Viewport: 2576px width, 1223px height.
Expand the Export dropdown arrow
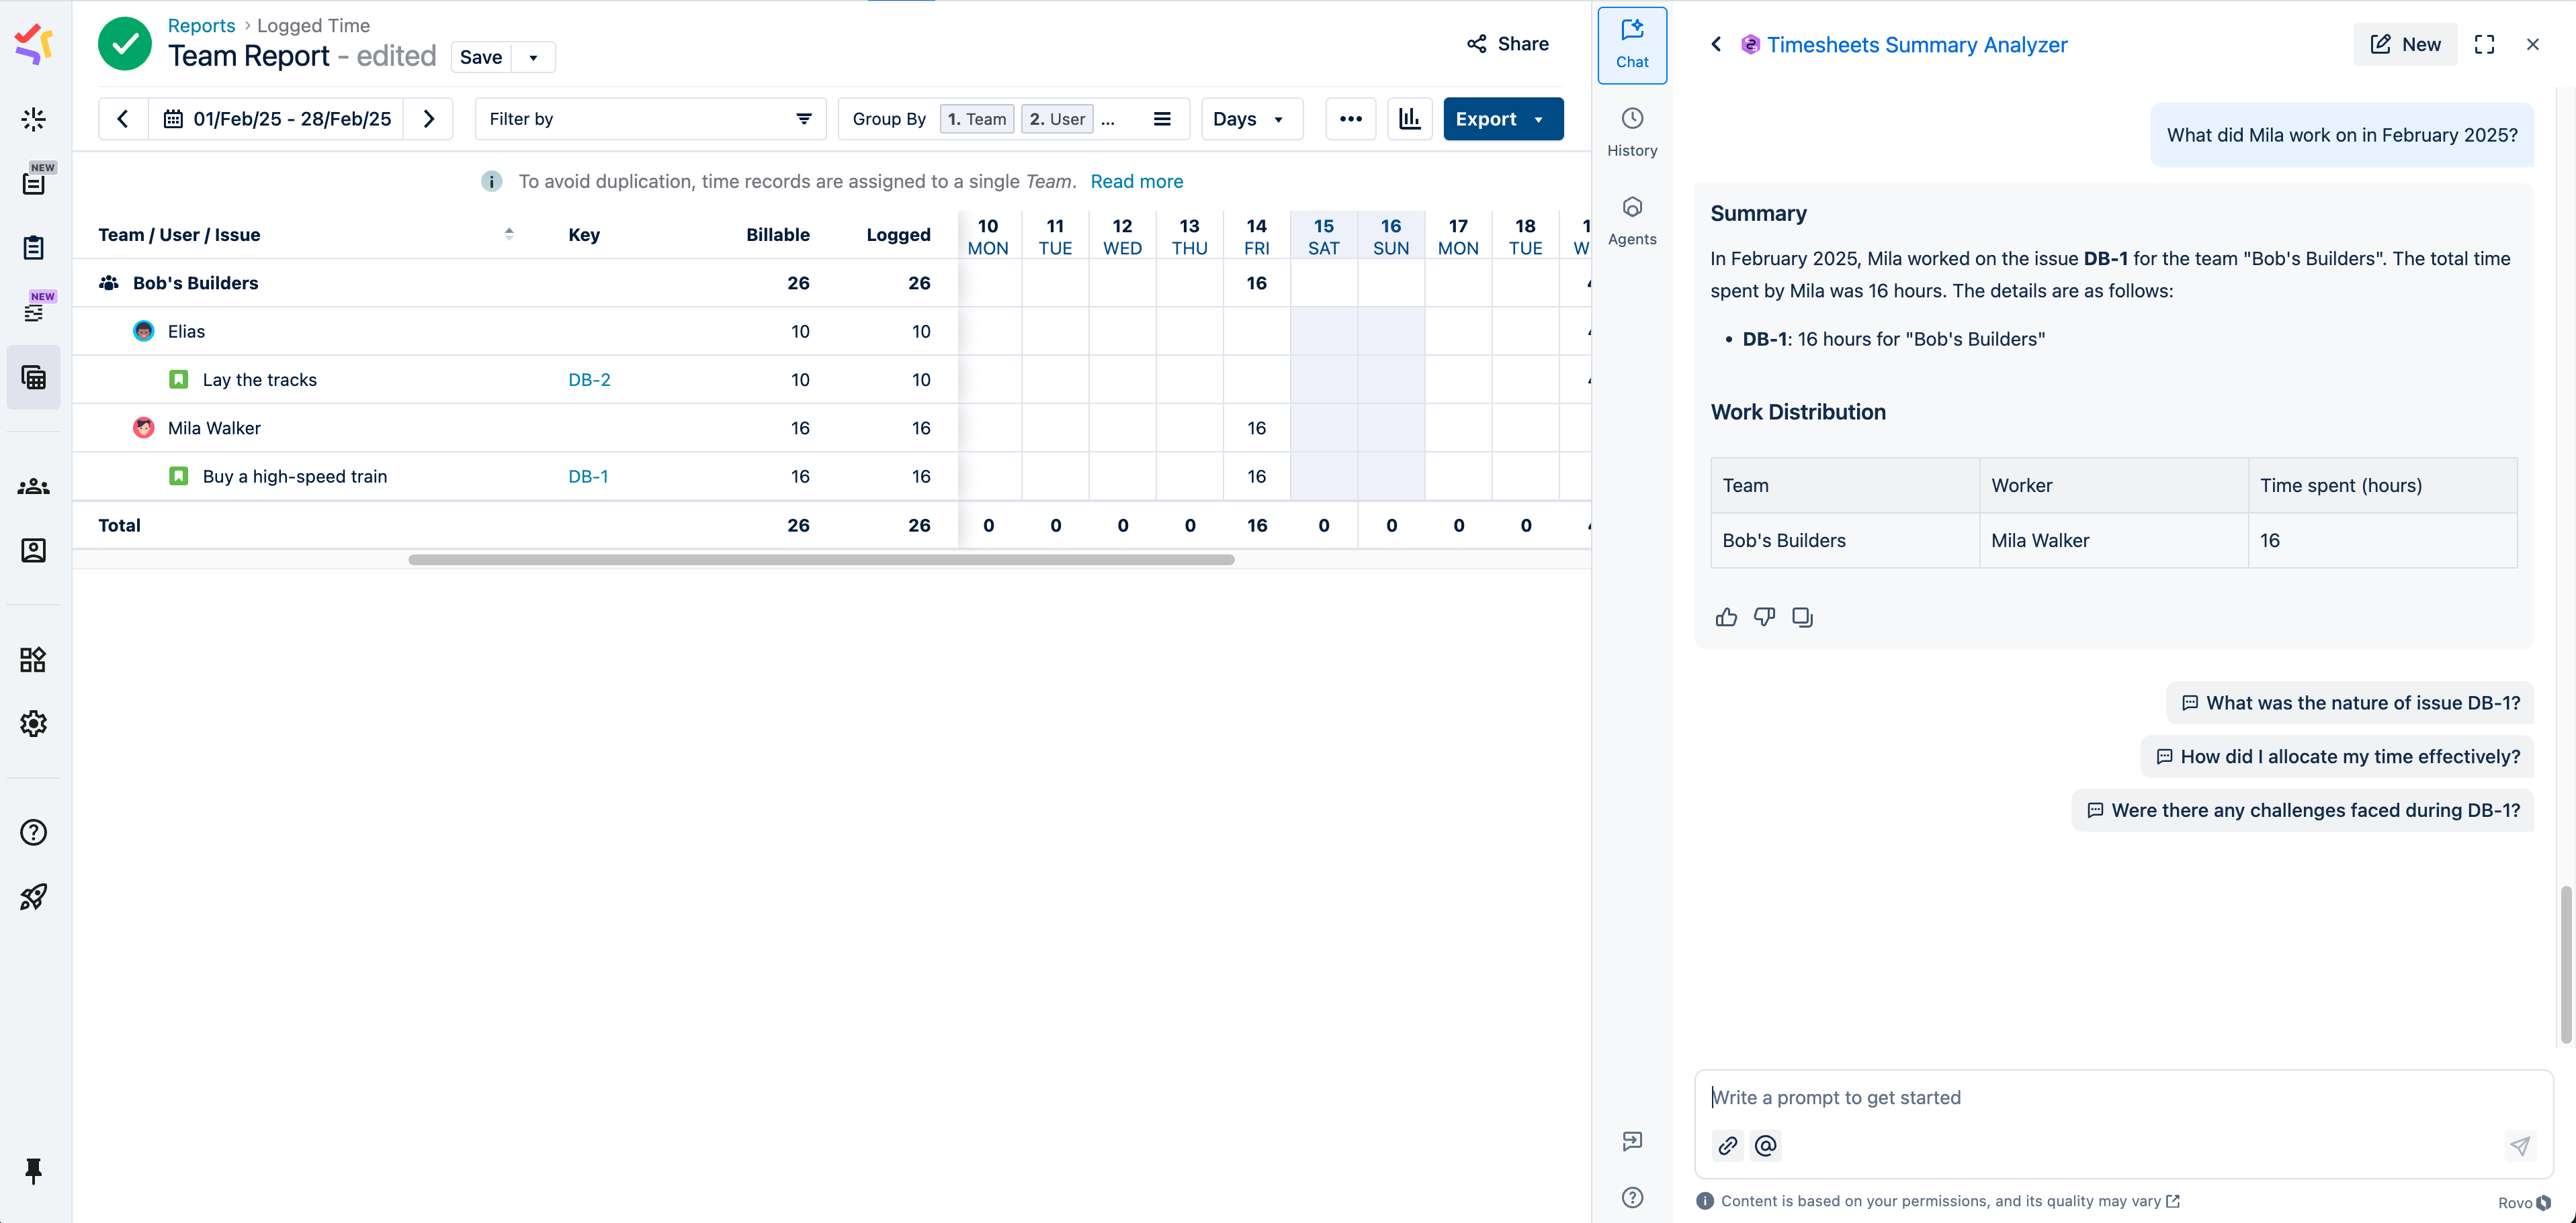coord(1538,119)
